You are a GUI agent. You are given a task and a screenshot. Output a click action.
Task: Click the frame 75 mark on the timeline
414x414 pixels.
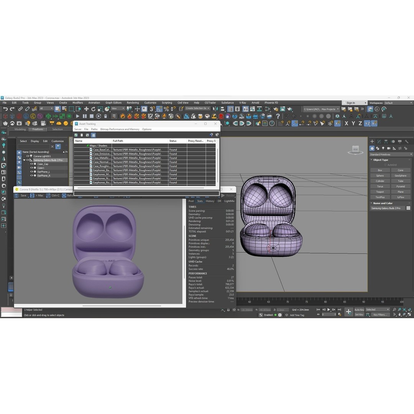click(x=307, y=302)
